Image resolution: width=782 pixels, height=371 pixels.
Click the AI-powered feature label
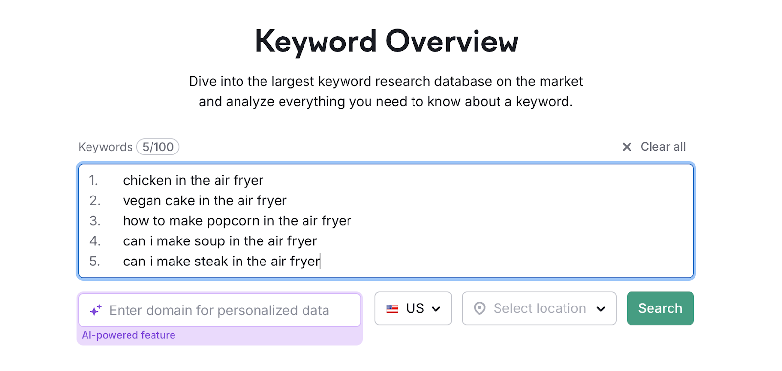(129, 335)
